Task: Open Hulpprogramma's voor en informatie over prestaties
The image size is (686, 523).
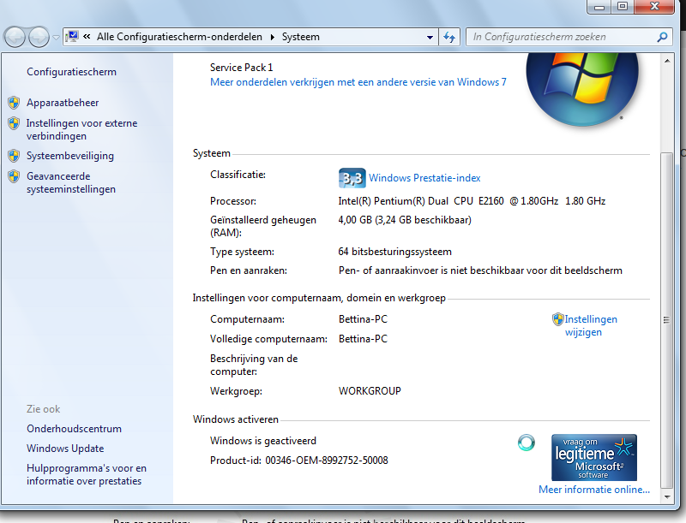Action: pos(87,474)
